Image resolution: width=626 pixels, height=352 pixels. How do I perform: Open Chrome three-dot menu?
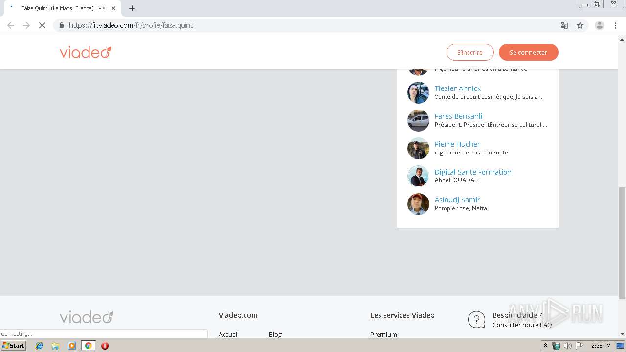615,25
